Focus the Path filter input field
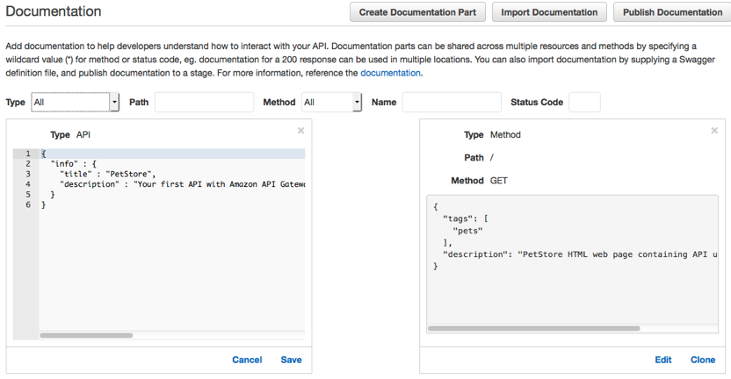 point(204,103)
